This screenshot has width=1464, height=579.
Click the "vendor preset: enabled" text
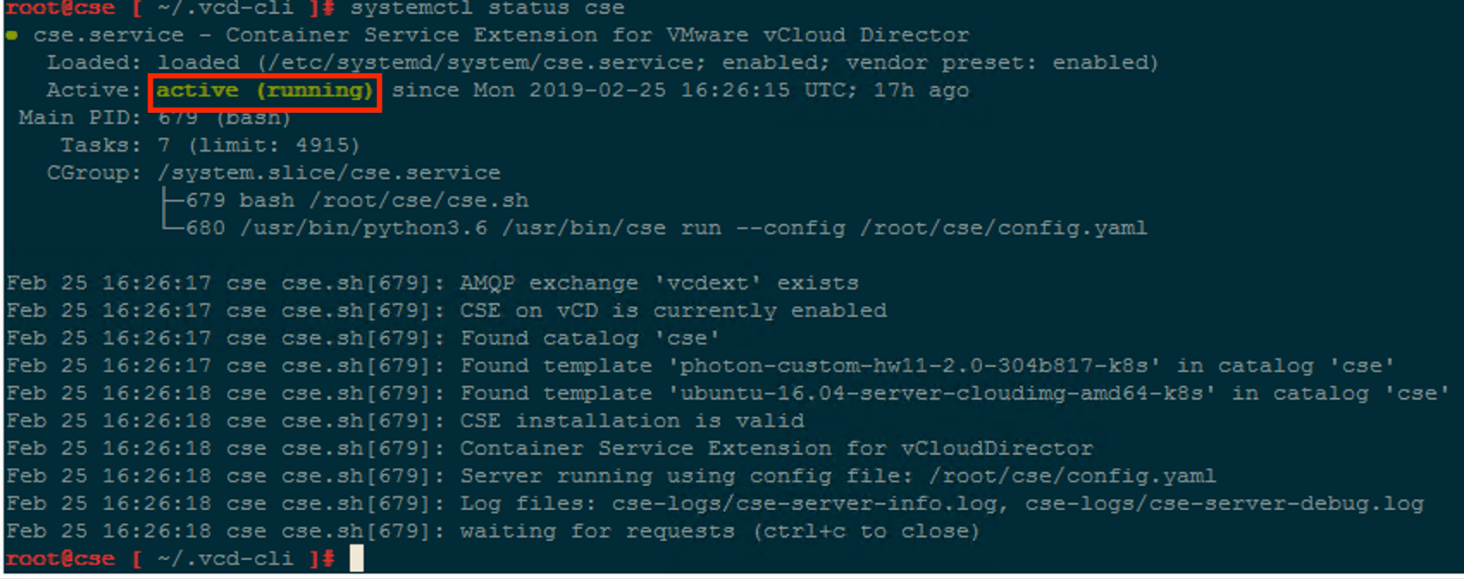[1002, 63]
